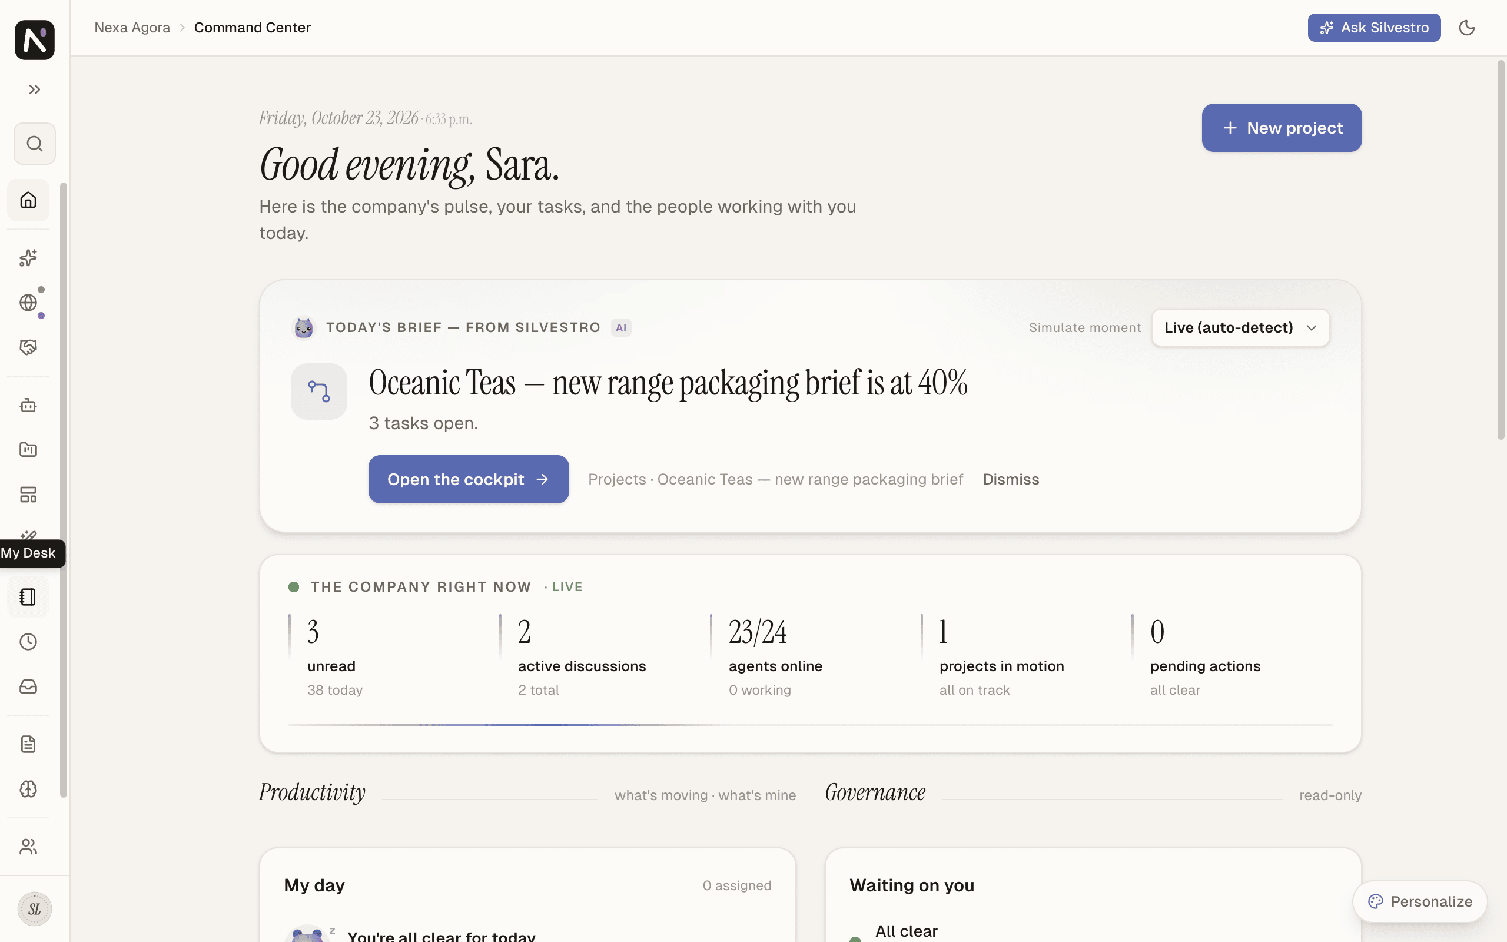Open the folder chart icon in sidebar
1507x942 pixels.
[x=28, y=450]
